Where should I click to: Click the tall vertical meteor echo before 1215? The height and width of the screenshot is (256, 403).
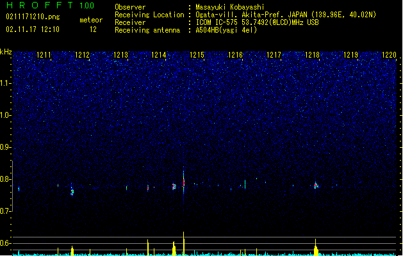[183, 181]
